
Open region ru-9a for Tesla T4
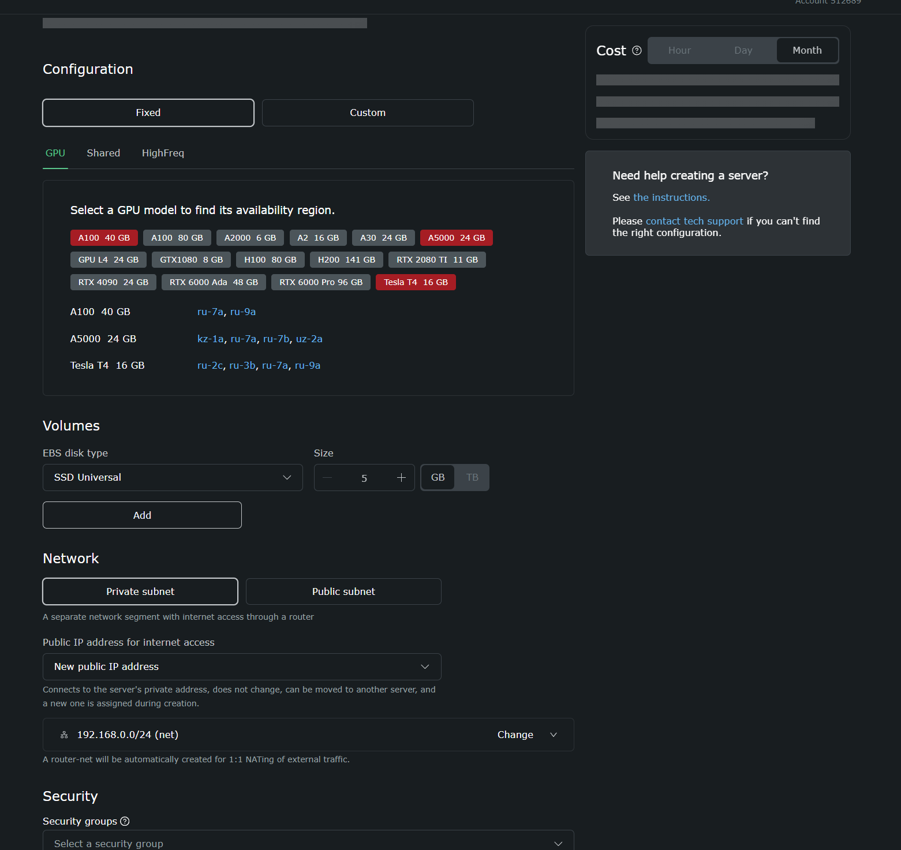308,365
